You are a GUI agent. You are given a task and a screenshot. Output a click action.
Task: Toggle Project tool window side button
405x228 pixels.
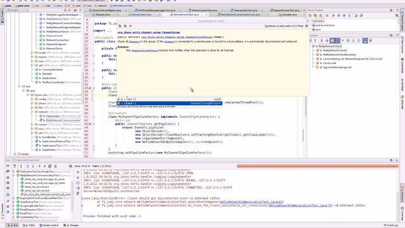coord(3,17)
